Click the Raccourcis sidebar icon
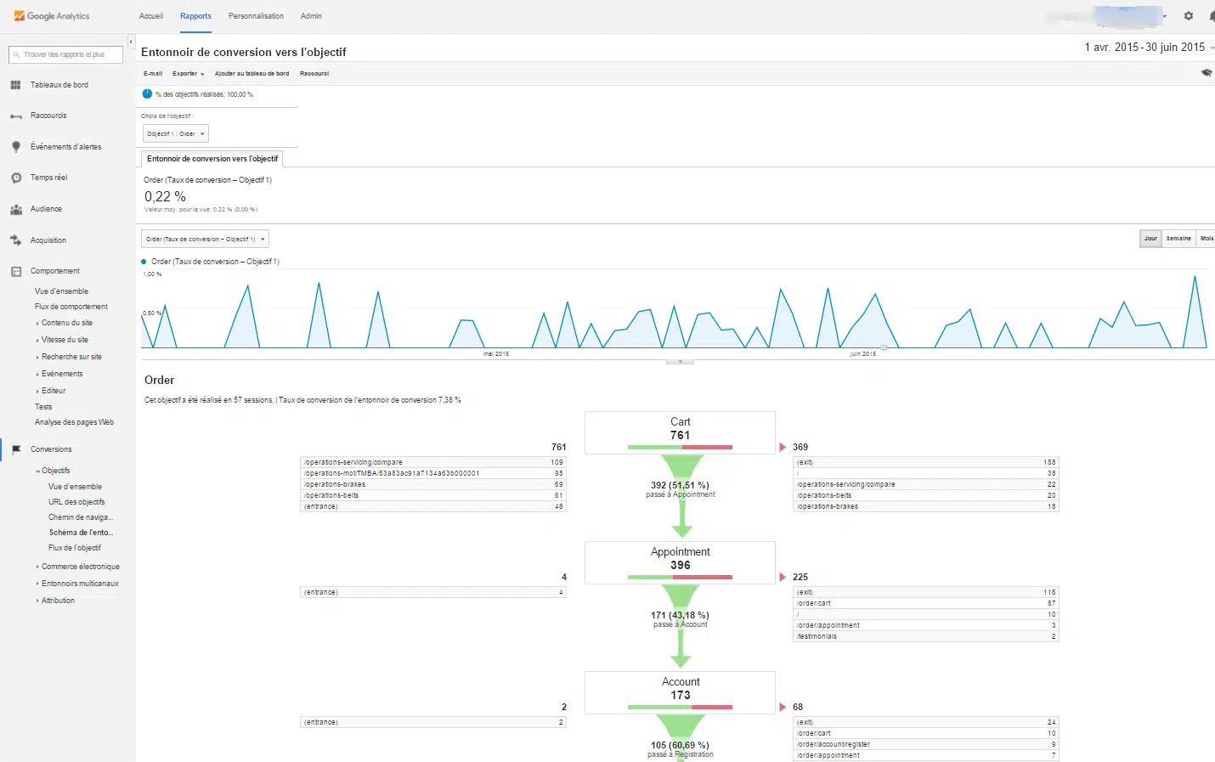The height and width of the screenshot is (762, 1215). coord(15,116)
